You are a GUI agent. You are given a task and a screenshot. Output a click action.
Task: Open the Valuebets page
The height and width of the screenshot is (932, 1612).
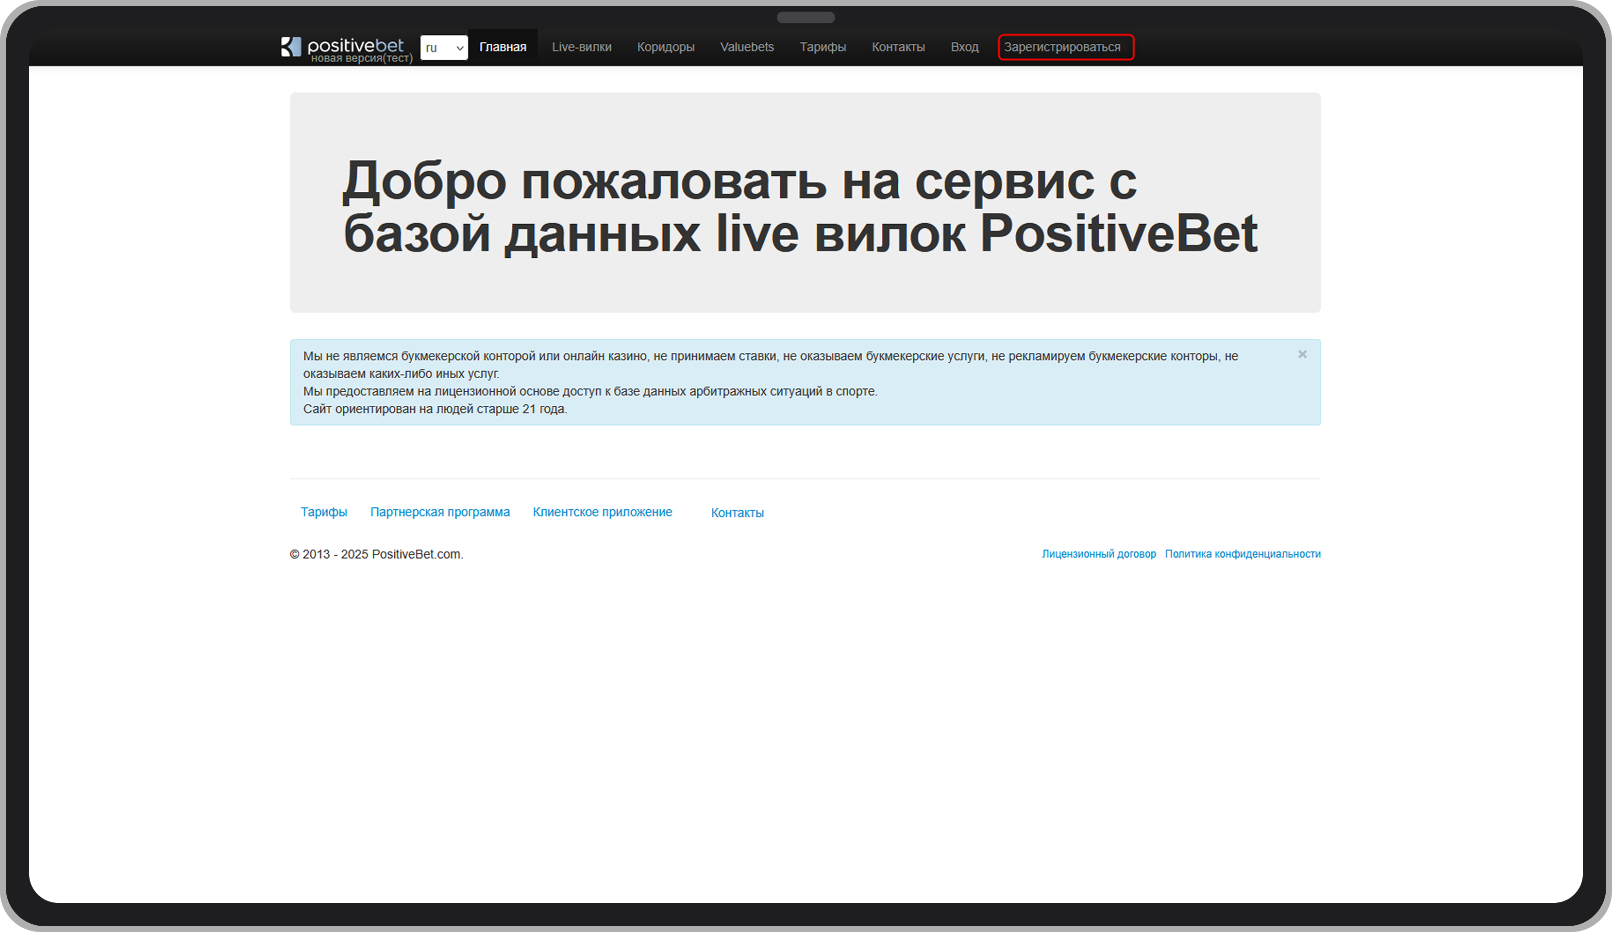click(747, 46)
